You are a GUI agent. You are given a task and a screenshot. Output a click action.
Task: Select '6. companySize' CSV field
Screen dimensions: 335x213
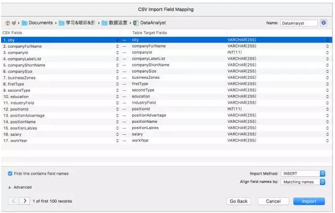click(18, 72)
